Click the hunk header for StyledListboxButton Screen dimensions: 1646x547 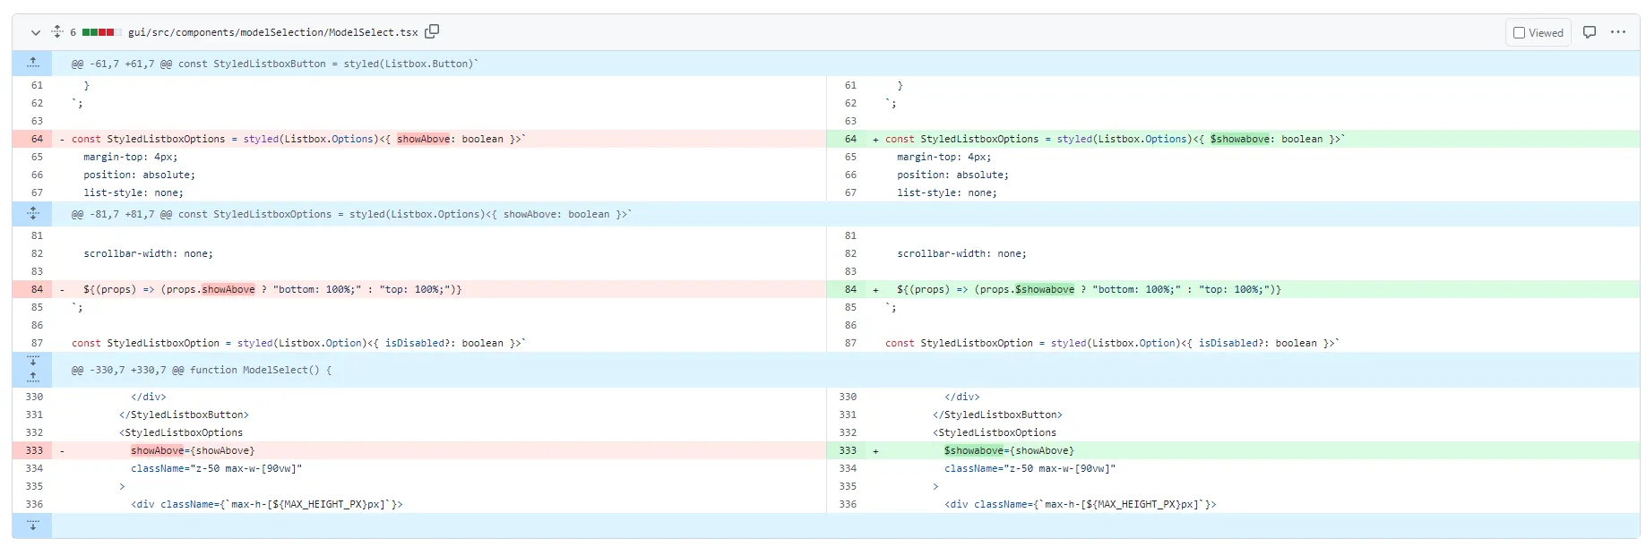point(275,64)
